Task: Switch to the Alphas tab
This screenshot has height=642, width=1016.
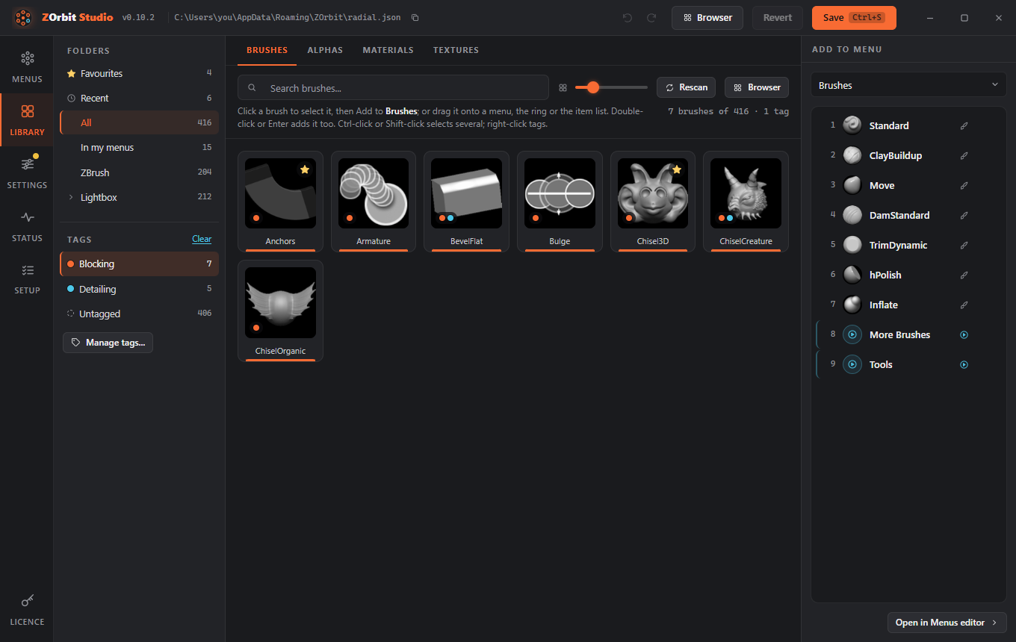Action: click(325, 50)
